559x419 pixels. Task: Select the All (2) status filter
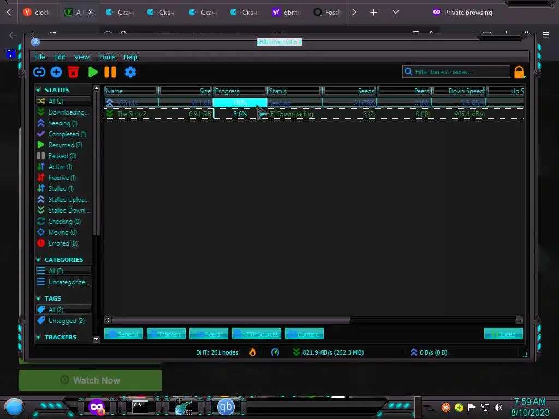tap(63, 101)
